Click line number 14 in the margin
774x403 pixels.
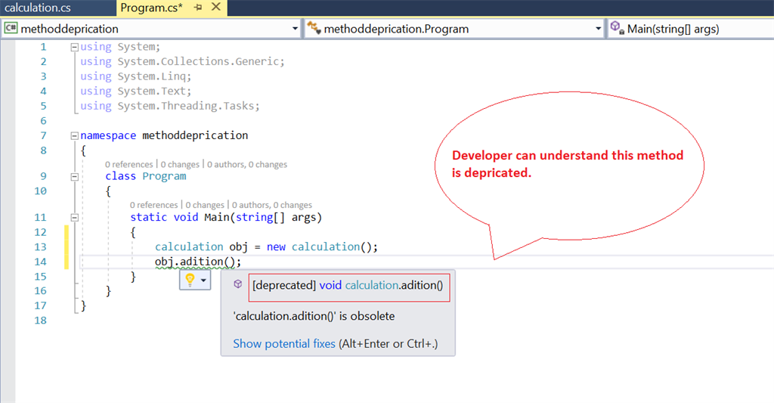(x=41, y=262)
